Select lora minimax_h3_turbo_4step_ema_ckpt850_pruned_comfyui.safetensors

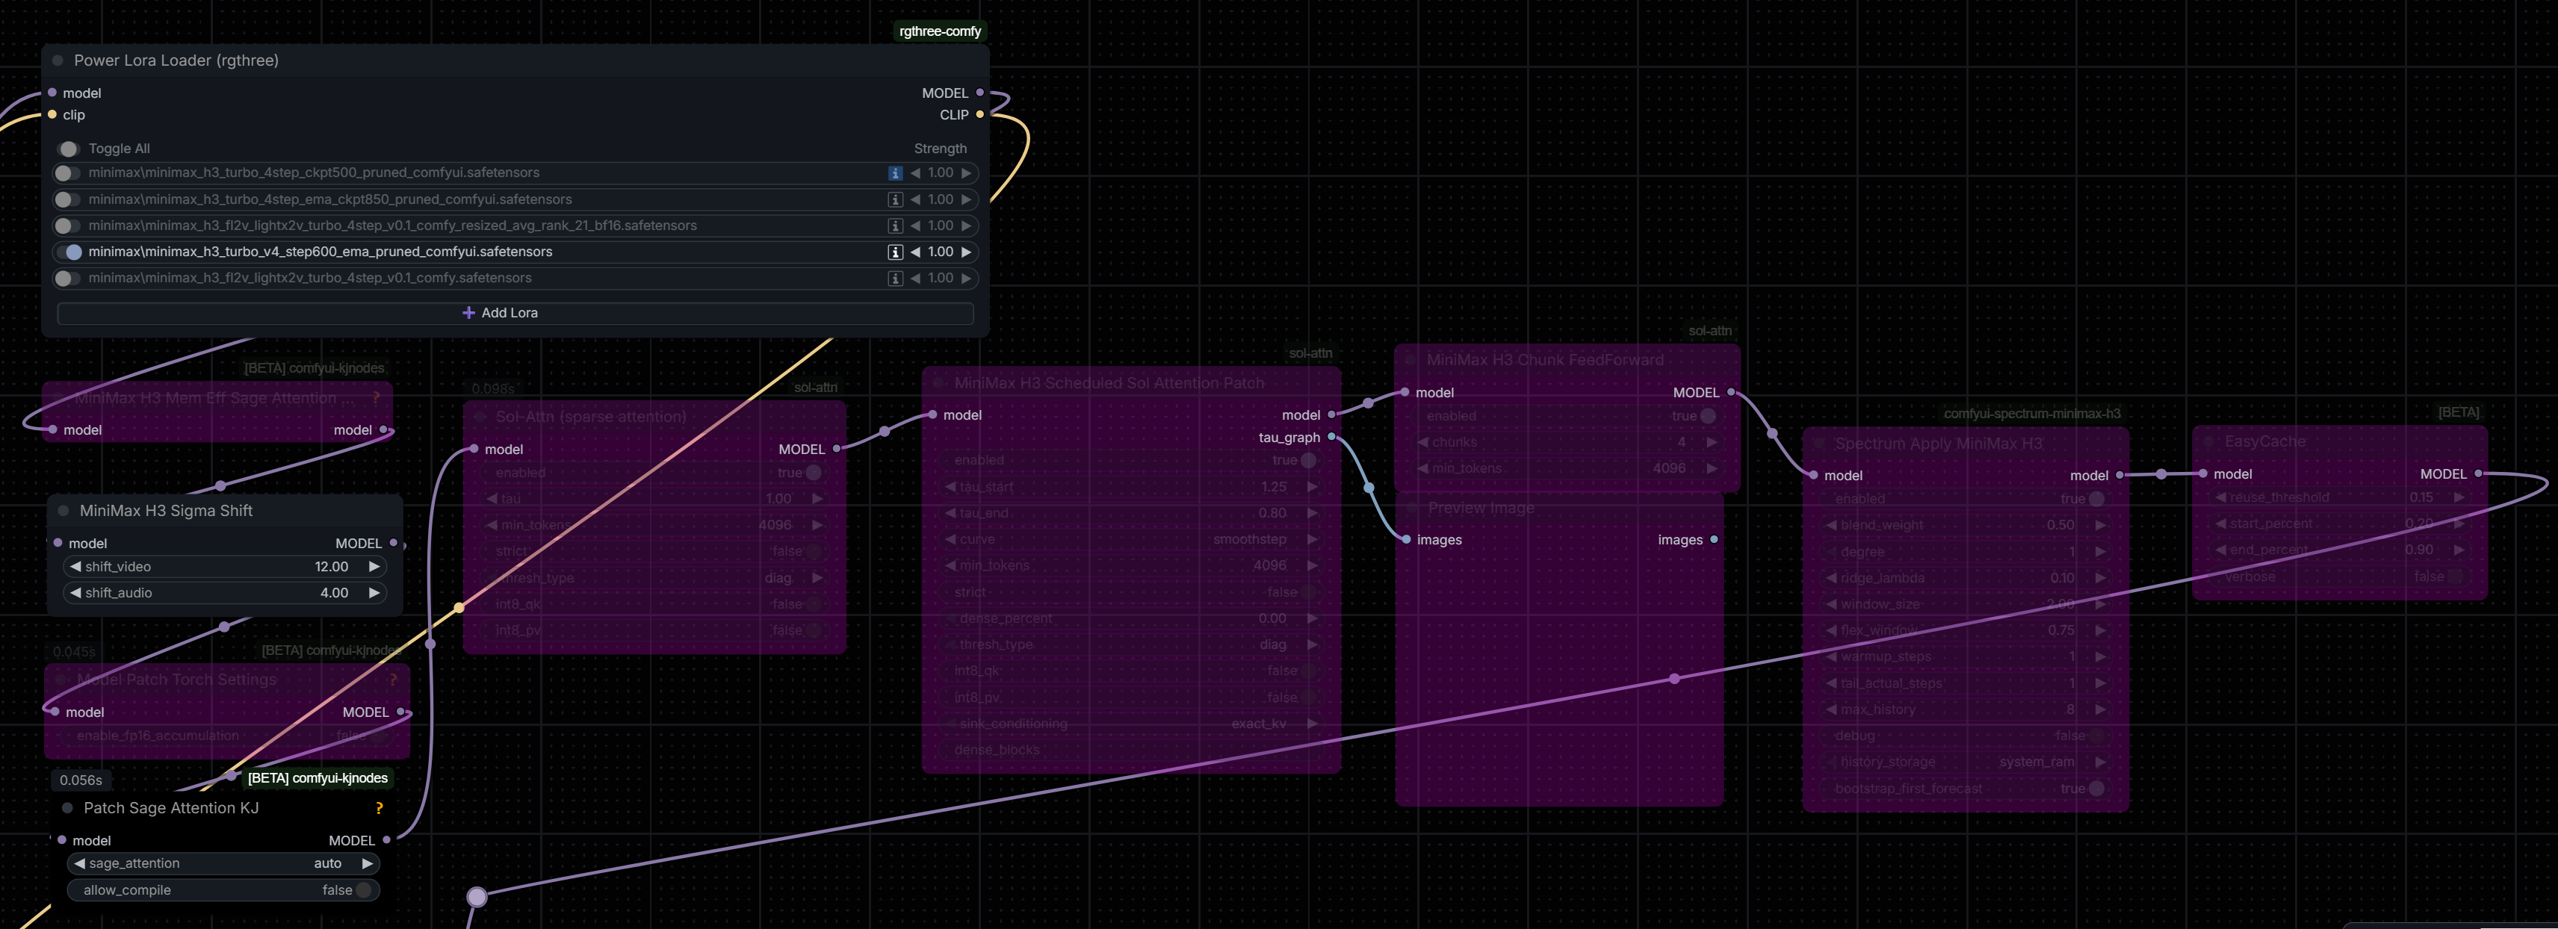point(329,199)
